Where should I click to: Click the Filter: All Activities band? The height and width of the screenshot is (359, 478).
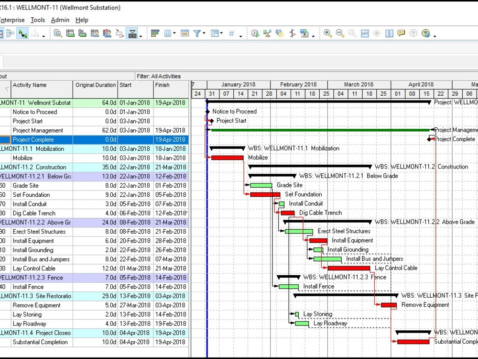point(159,76)
